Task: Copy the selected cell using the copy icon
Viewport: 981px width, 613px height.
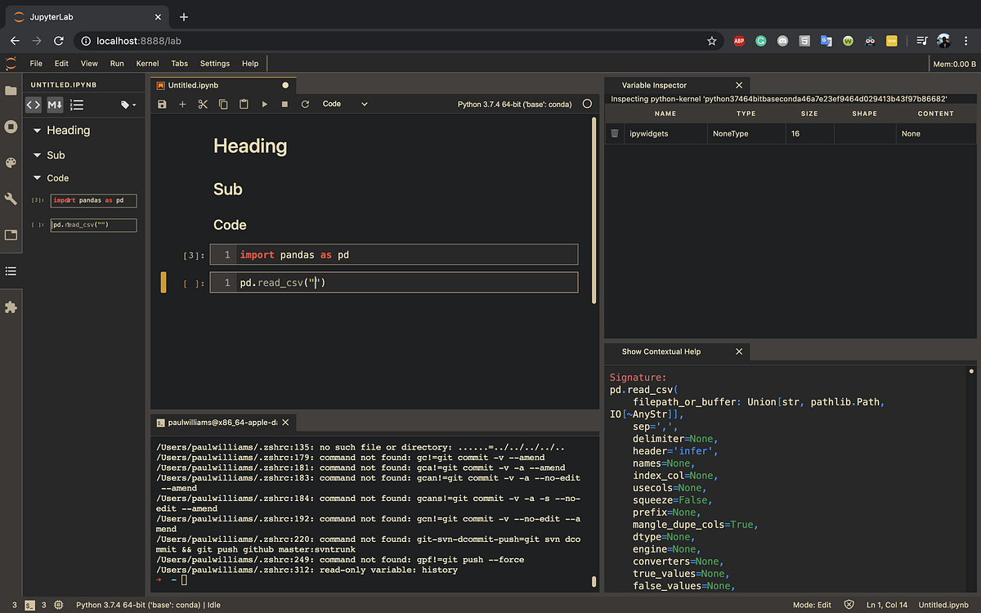Action: (x=222, y=105)
